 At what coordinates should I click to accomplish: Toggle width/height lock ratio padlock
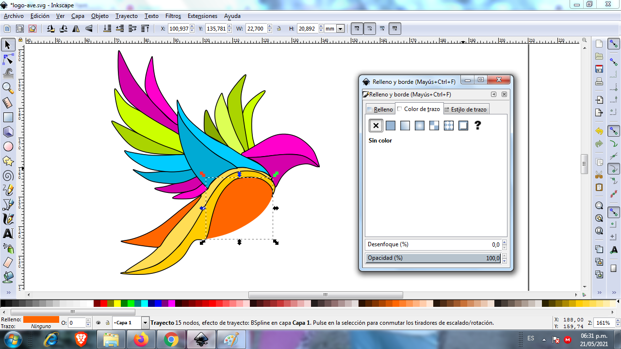tap(279, 29)
